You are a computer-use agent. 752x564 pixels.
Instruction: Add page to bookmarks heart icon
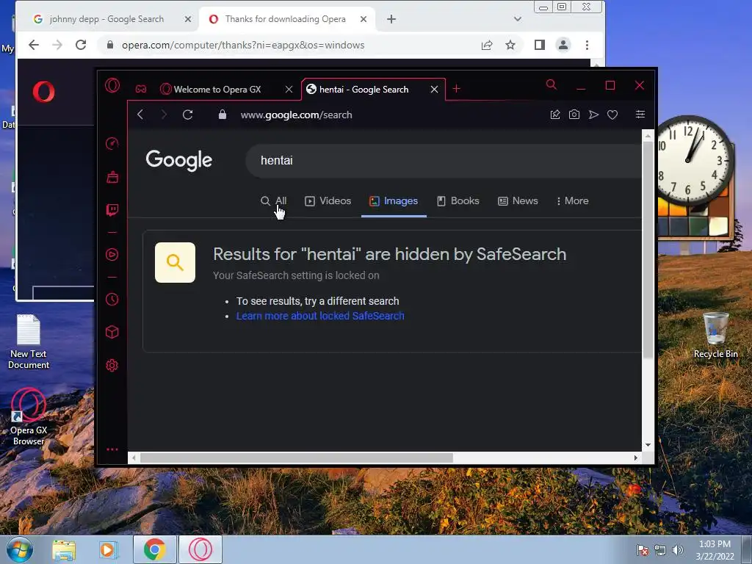point(612,115)
